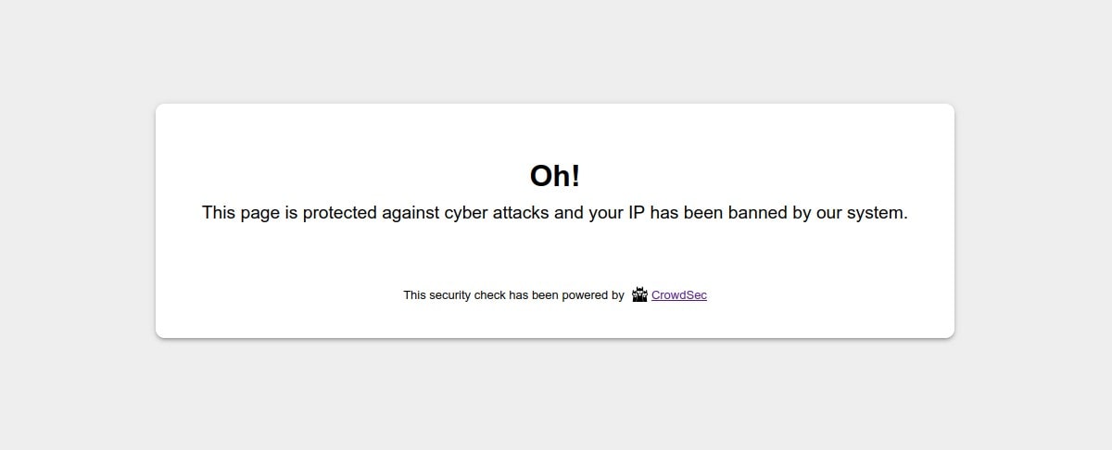Click the word 'system.' ending the message

pos(878,213)
